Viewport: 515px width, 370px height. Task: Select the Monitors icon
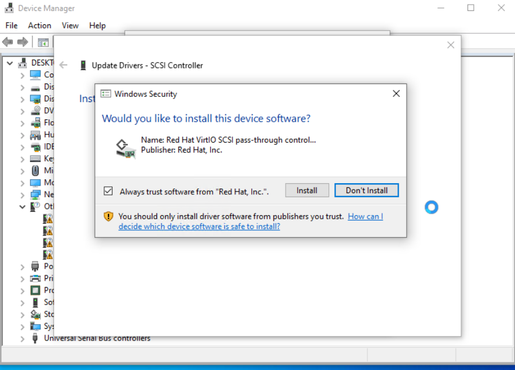tap(35, 182)
